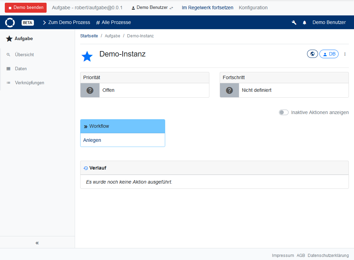
Task: Click the Fortschritt card header
Action: (x=284, y=78)
